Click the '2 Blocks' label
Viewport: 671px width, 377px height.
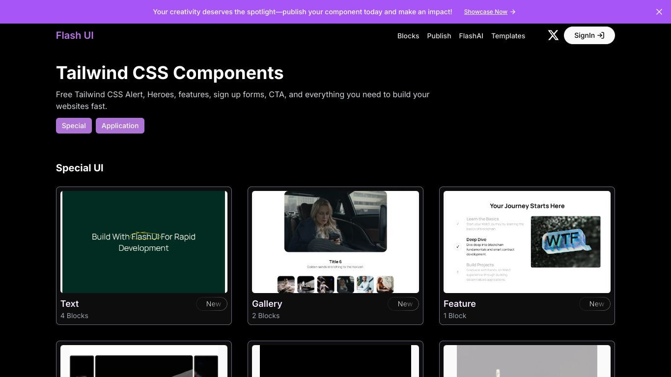pyautogui.click(x=266, y=316)
